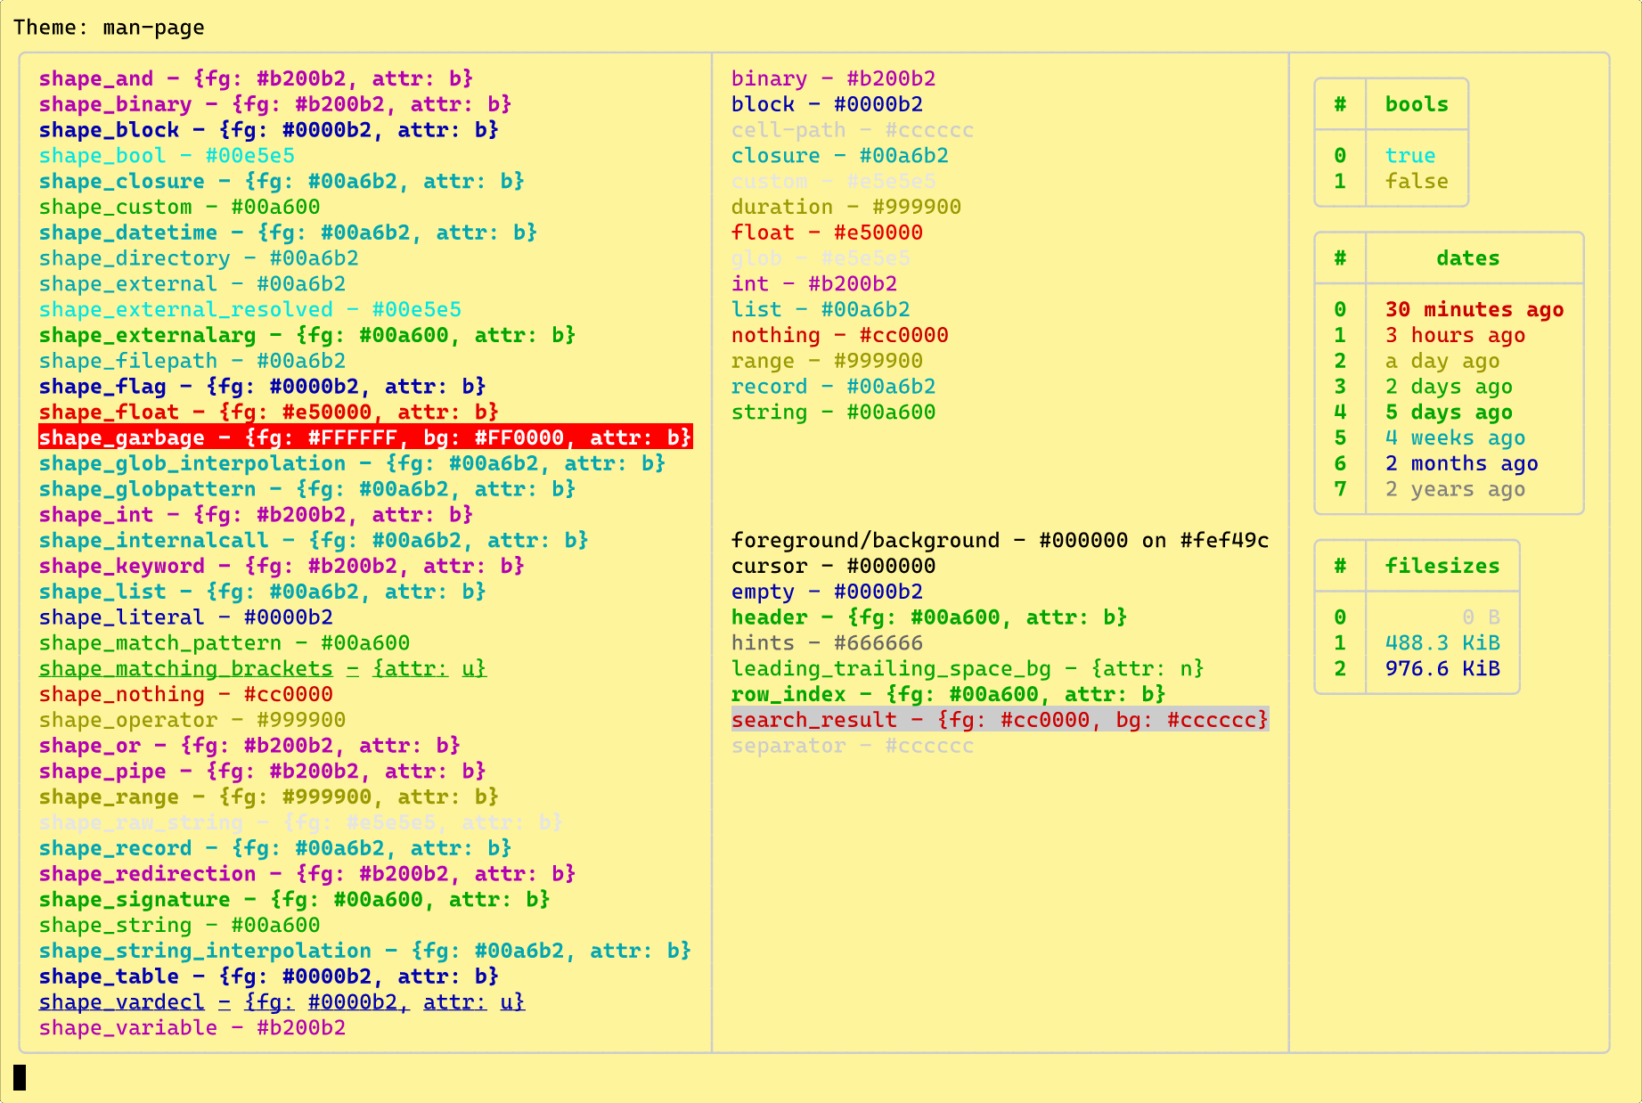Image resolution: width=1642 pixels, height=1103 pixels.
Task: Select the 'nothing - #cc0000' line
Action: pyautogui.click(x=839, y=336)
